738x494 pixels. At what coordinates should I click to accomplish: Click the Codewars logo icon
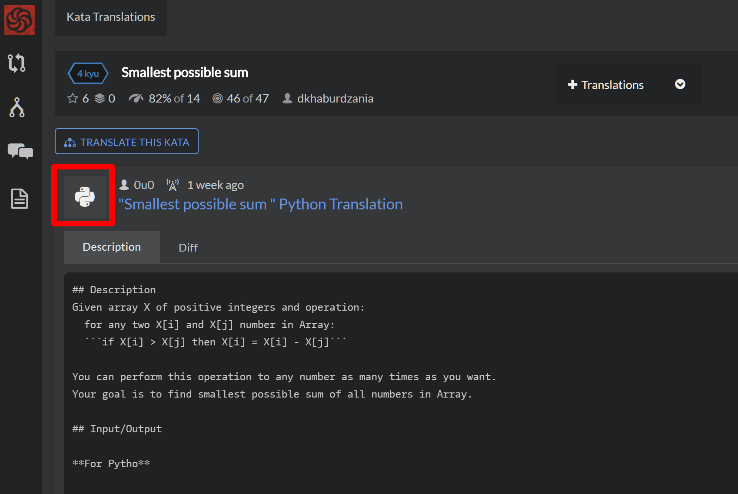click(x=20, y=20)
